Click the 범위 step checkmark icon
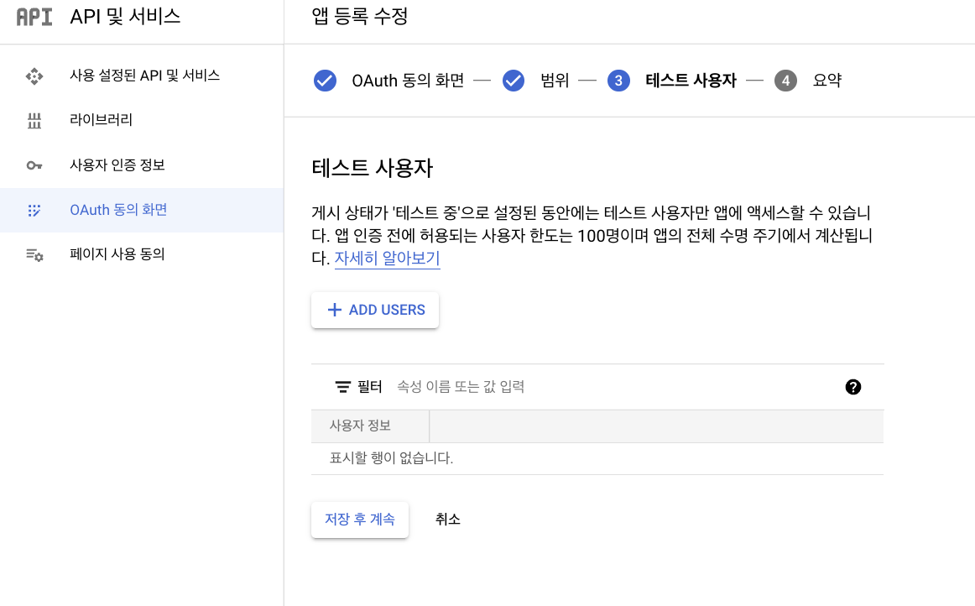 pyautogui.click(x=513, y=81)
